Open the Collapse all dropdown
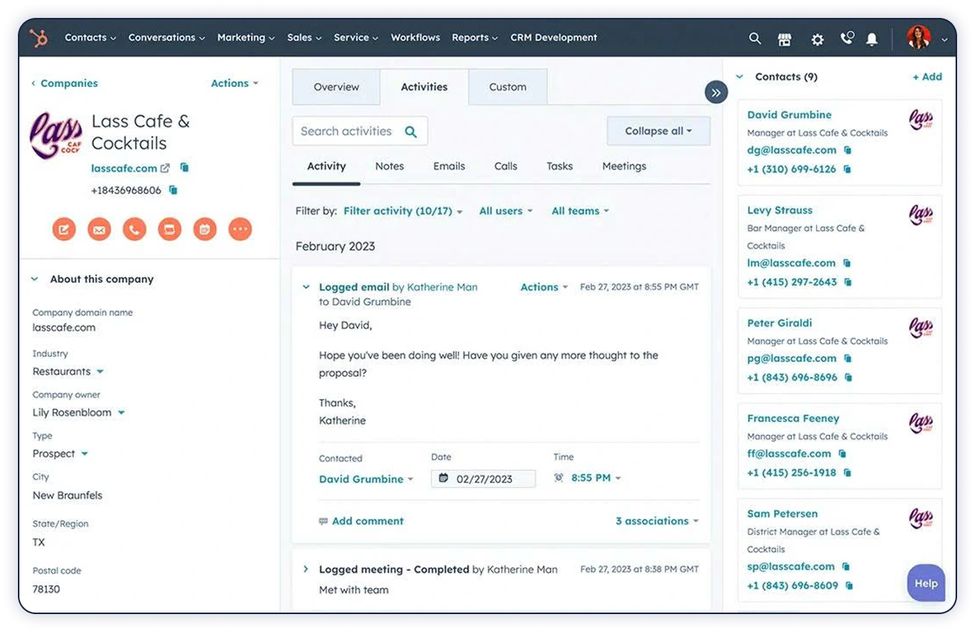 (x=658, y=131)
